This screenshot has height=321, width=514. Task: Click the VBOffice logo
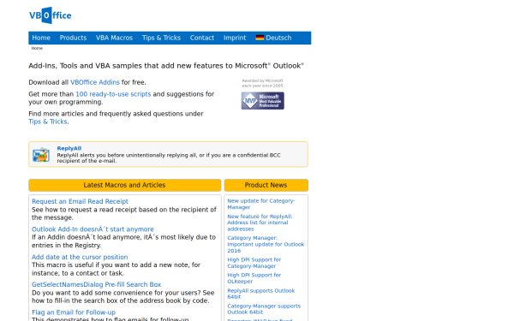tap(51, 15)
